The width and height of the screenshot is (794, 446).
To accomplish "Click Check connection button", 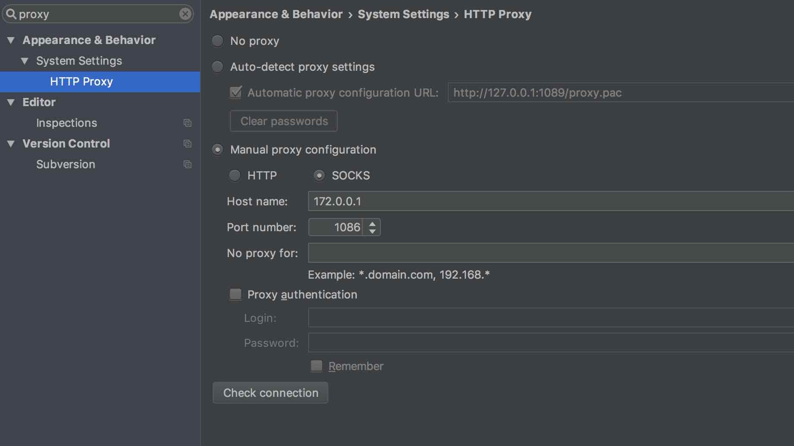I will 270,393.
